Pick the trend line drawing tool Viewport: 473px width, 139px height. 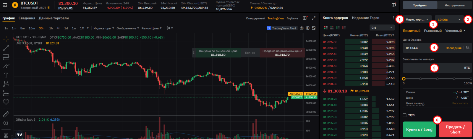(x=6, y=48)
